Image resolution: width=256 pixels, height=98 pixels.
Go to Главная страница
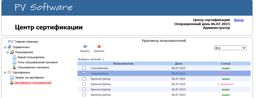[26, 42]
